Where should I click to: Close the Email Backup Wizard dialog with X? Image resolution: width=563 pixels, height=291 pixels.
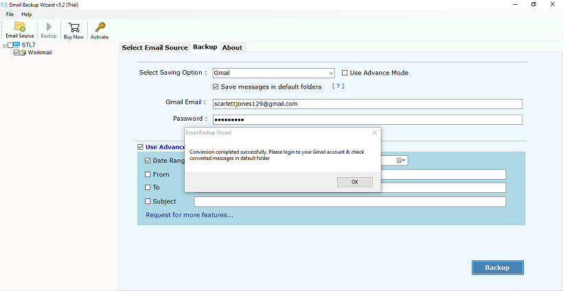pos(374,132)
